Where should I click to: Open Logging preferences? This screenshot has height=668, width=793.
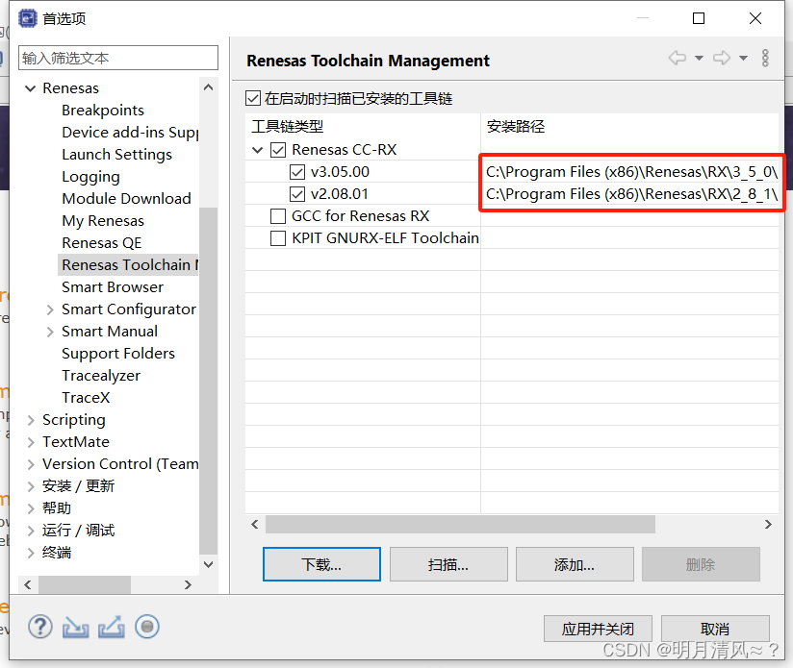(x=90, y=177)
